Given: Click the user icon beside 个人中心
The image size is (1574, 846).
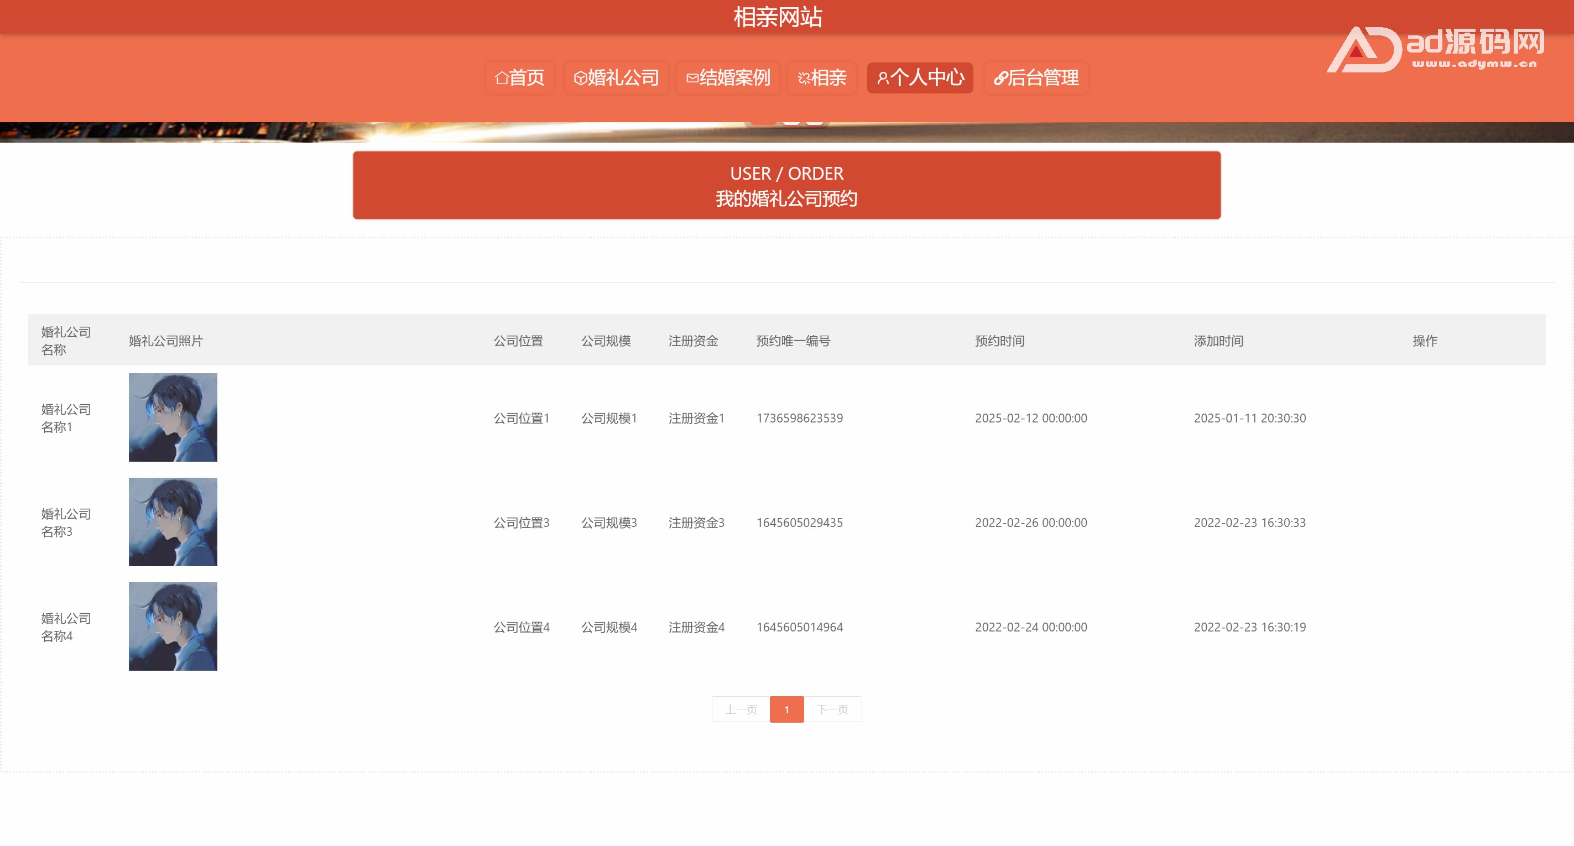Looking at the screenshot, I should pyautogui.click(x=883, y=78).
